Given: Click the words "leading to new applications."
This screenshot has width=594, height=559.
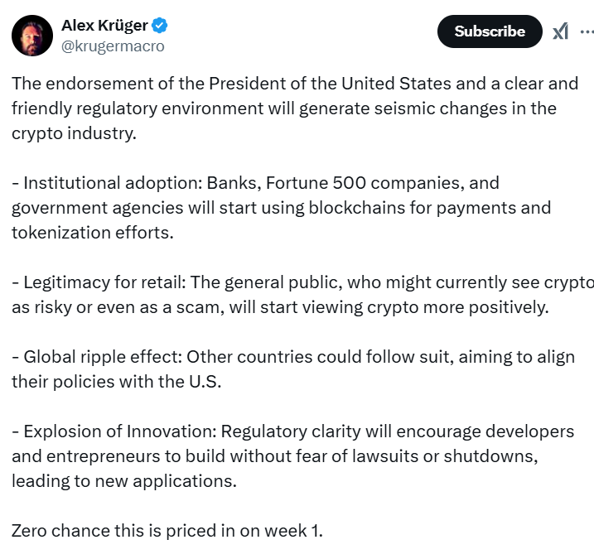Looking at the screenshot, I should point(124,481).
